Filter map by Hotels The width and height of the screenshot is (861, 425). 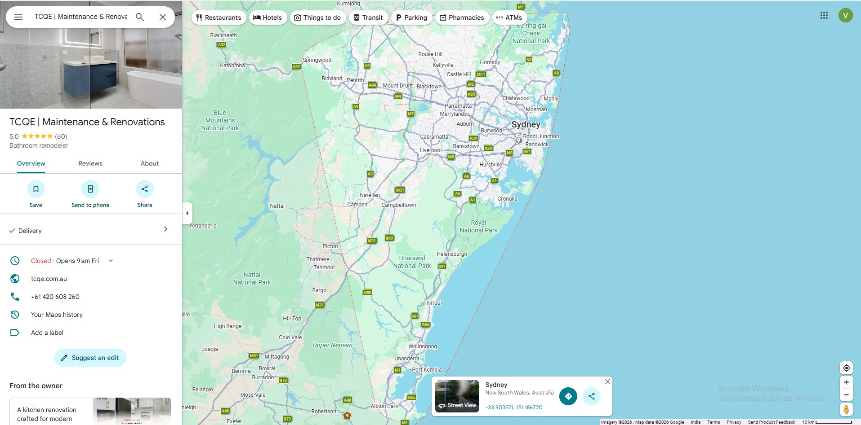pyautogui.click(x=268, y=18)
